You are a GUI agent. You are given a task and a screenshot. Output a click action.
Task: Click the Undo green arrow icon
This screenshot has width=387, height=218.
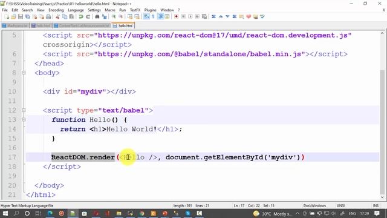pyautogui.click(x=80, y=17)
